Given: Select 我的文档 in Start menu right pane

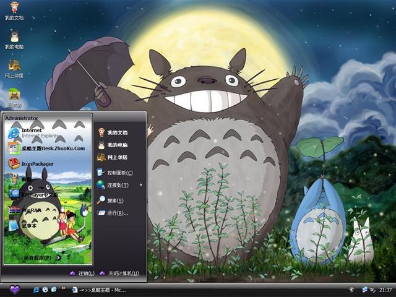Looking at the screenshot, I should pos(113,132).
